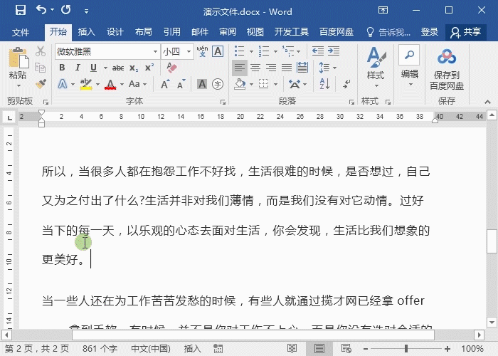Switch to the 插入 tab
Screen dimensions: 498x356
[x=86, y=32]
